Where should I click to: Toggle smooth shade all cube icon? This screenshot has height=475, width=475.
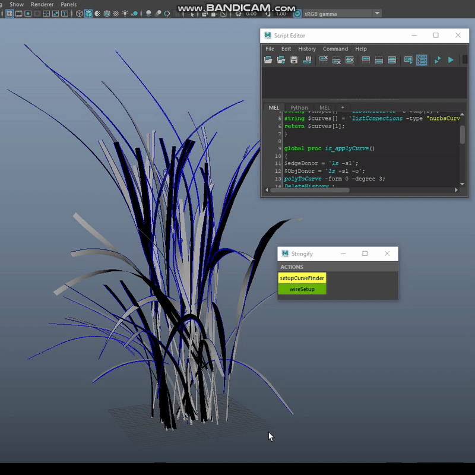point(88,14)
